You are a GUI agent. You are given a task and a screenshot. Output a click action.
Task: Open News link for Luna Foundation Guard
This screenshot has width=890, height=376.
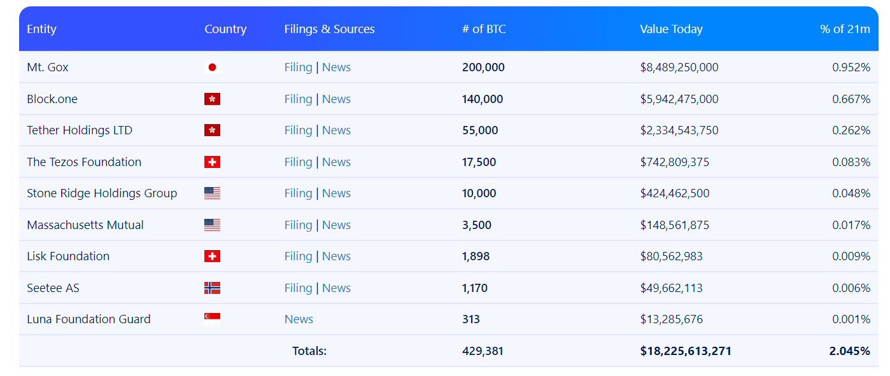pos(299,319)
